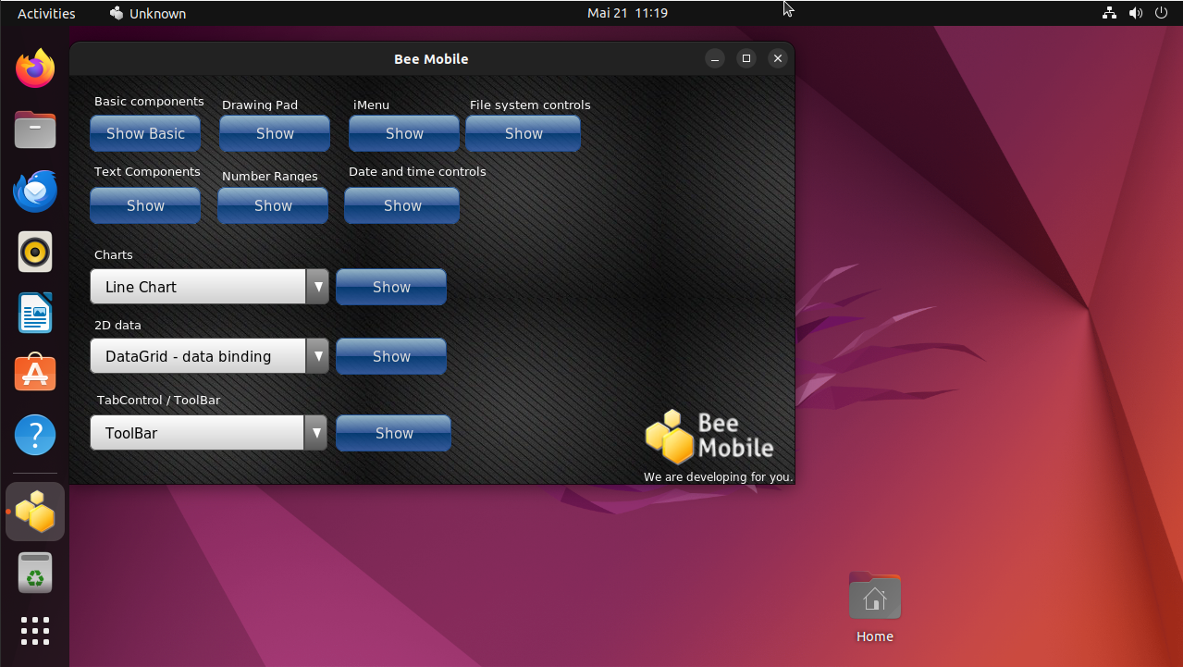1183x667 pixels.
Task: Open the Help icon in dock
Action: 35,435
